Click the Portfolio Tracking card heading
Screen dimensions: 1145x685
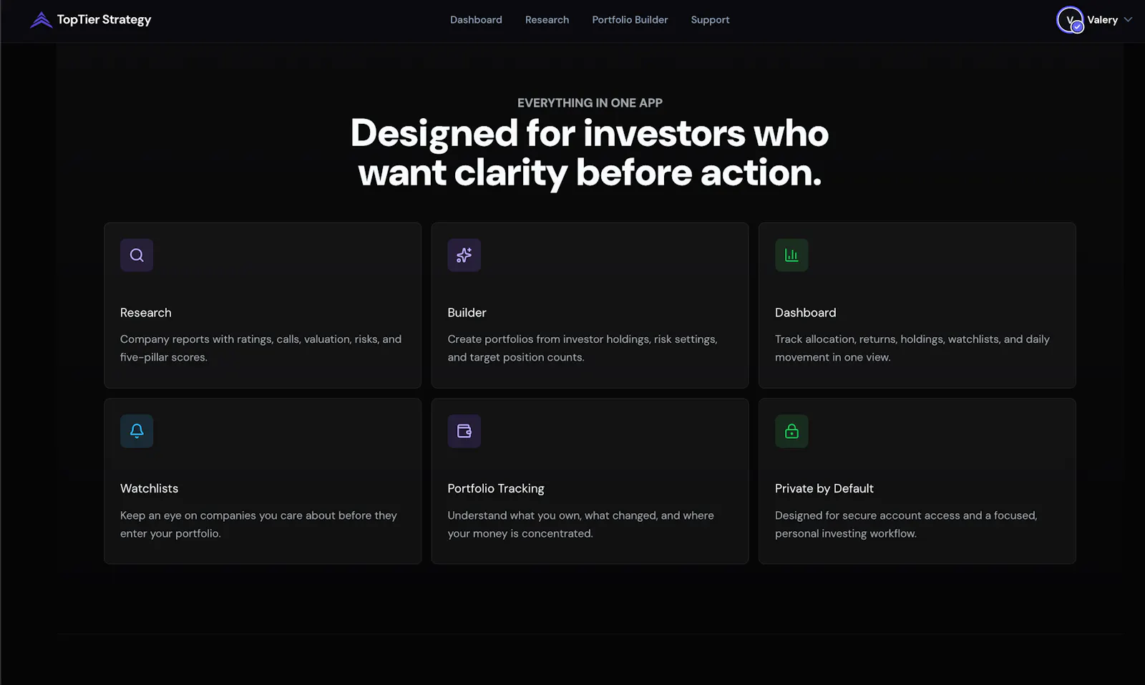496,489
